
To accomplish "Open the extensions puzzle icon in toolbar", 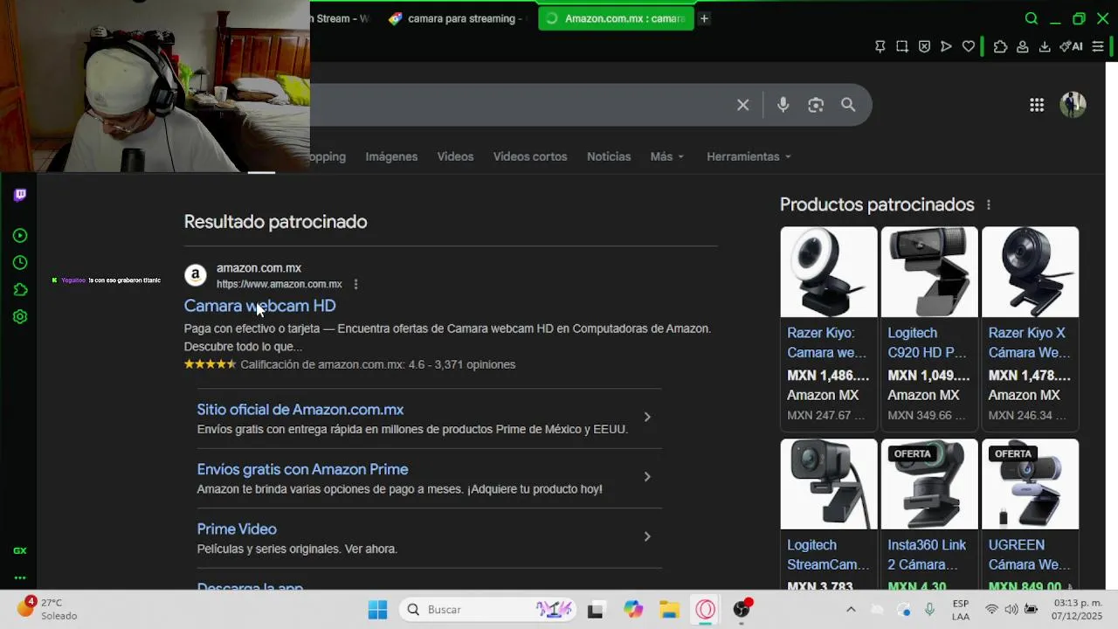I will 1000,46.
